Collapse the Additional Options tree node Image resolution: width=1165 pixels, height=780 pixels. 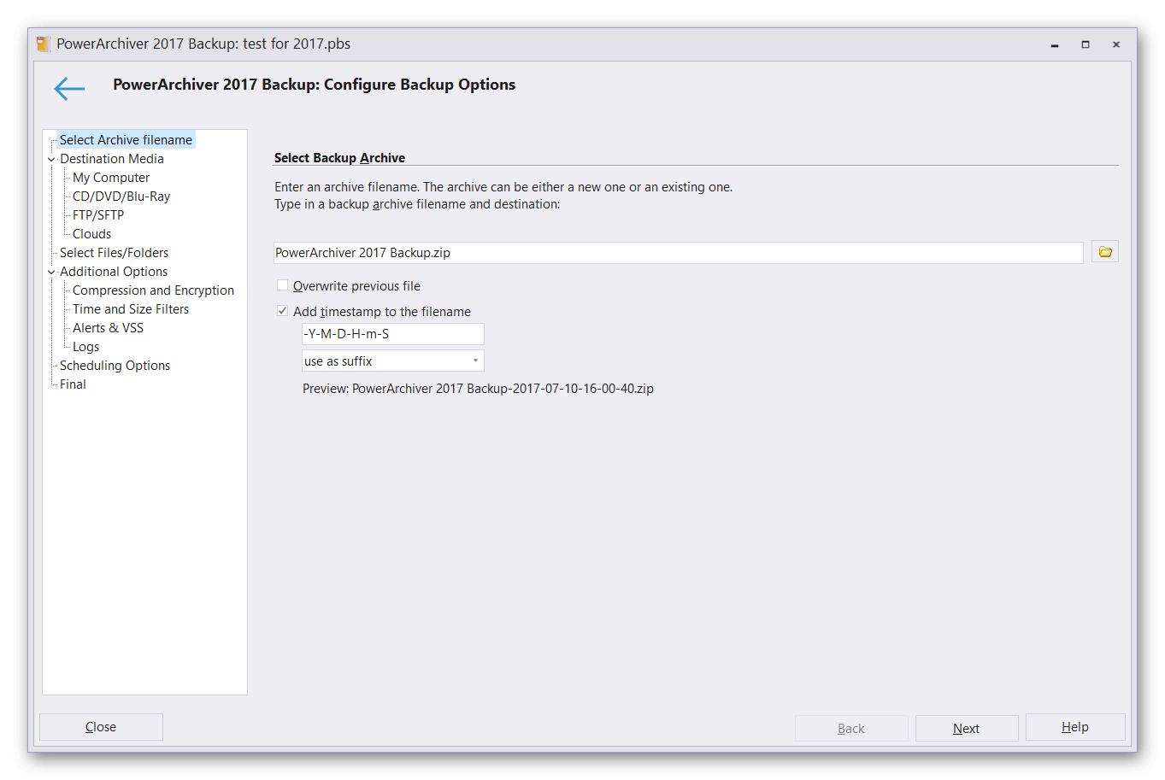(x=51, y=272)
